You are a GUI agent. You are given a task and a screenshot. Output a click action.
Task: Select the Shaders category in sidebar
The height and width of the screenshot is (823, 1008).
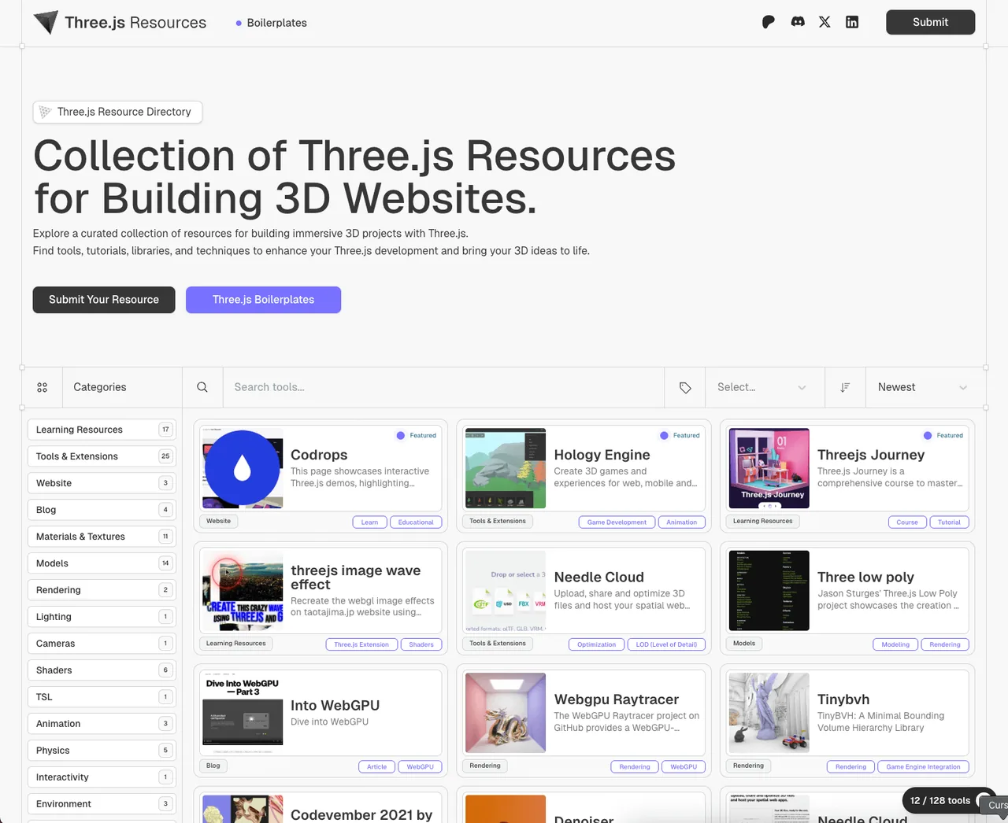coord(102,670)
